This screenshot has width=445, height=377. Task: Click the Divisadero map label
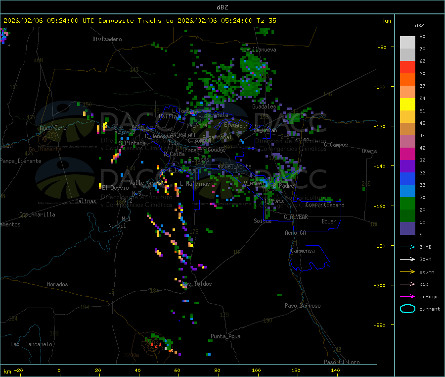coord(107,39)
